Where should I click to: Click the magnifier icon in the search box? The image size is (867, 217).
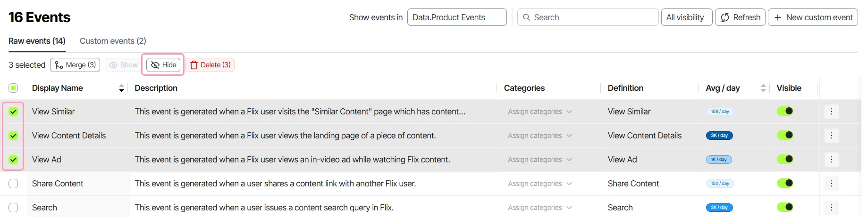coord(526,17)
